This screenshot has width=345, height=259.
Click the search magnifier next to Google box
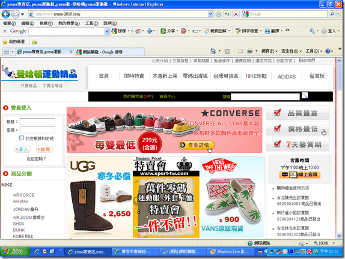(332, 14)
